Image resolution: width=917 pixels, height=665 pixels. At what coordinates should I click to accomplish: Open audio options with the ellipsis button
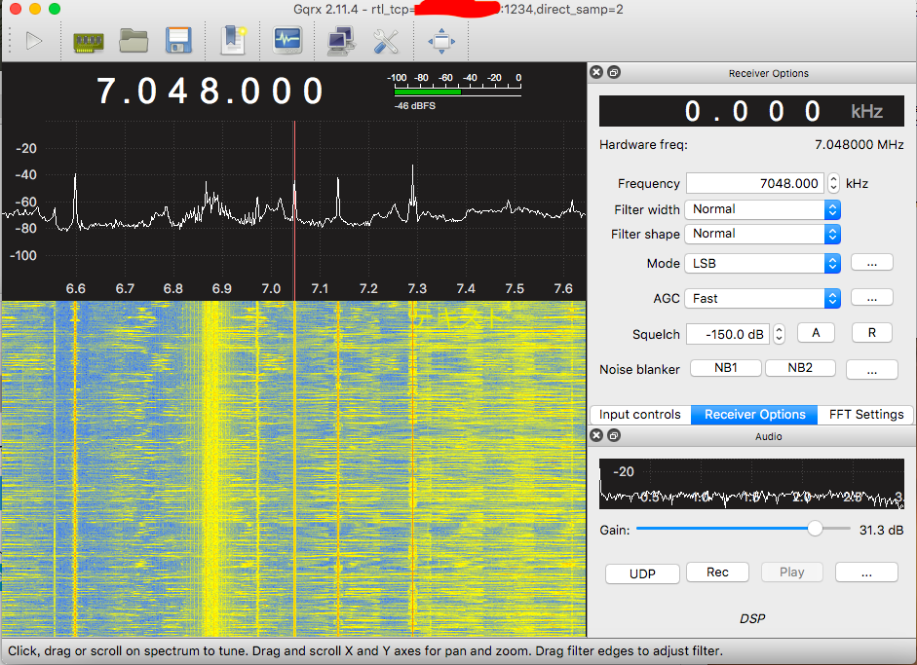pyautogui.click(x=866, y=573)
